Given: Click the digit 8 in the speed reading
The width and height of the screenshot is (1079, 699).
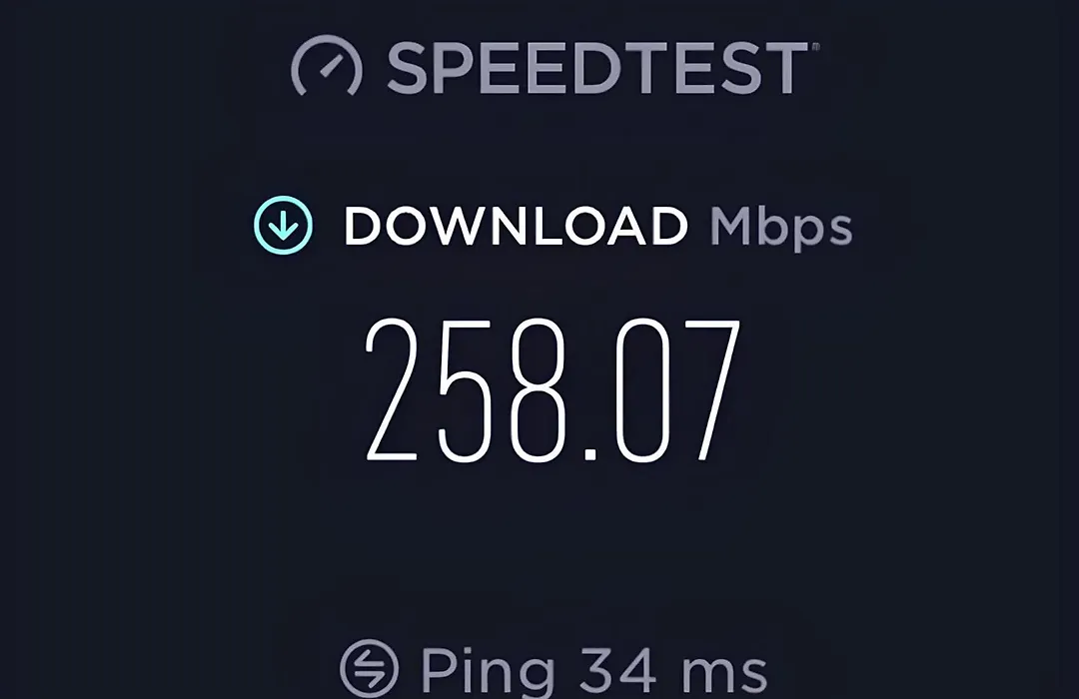Looking at the screenshot, I should click(x=539, y=389).
